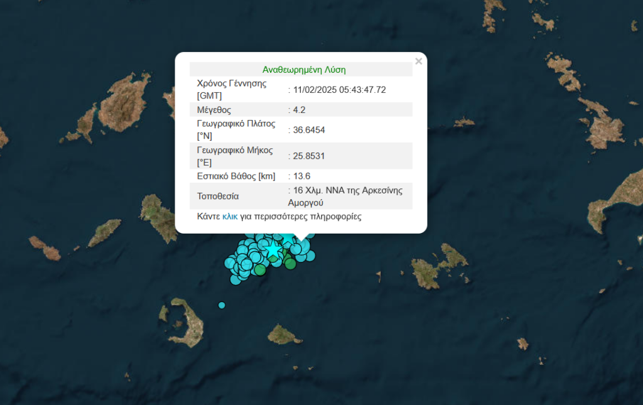The width and height of the screenshot is (643, 405).
Task: Select the cyan star epicenter marker
Action: point(273,249)
